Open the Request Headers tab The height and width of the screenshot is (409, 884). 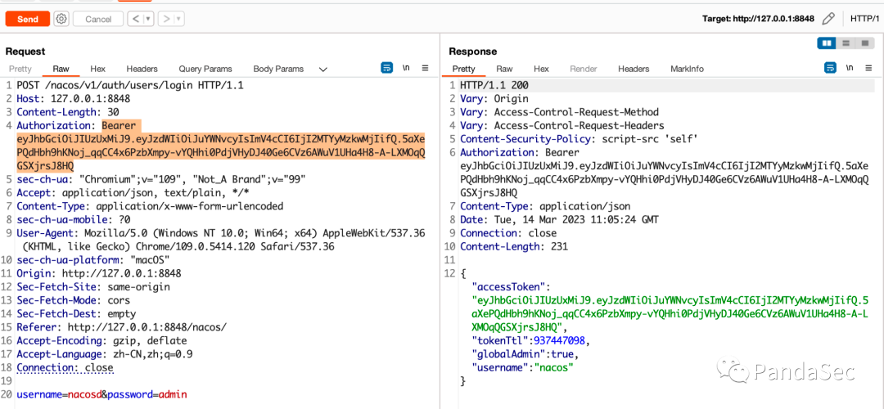tap(142, 69)
